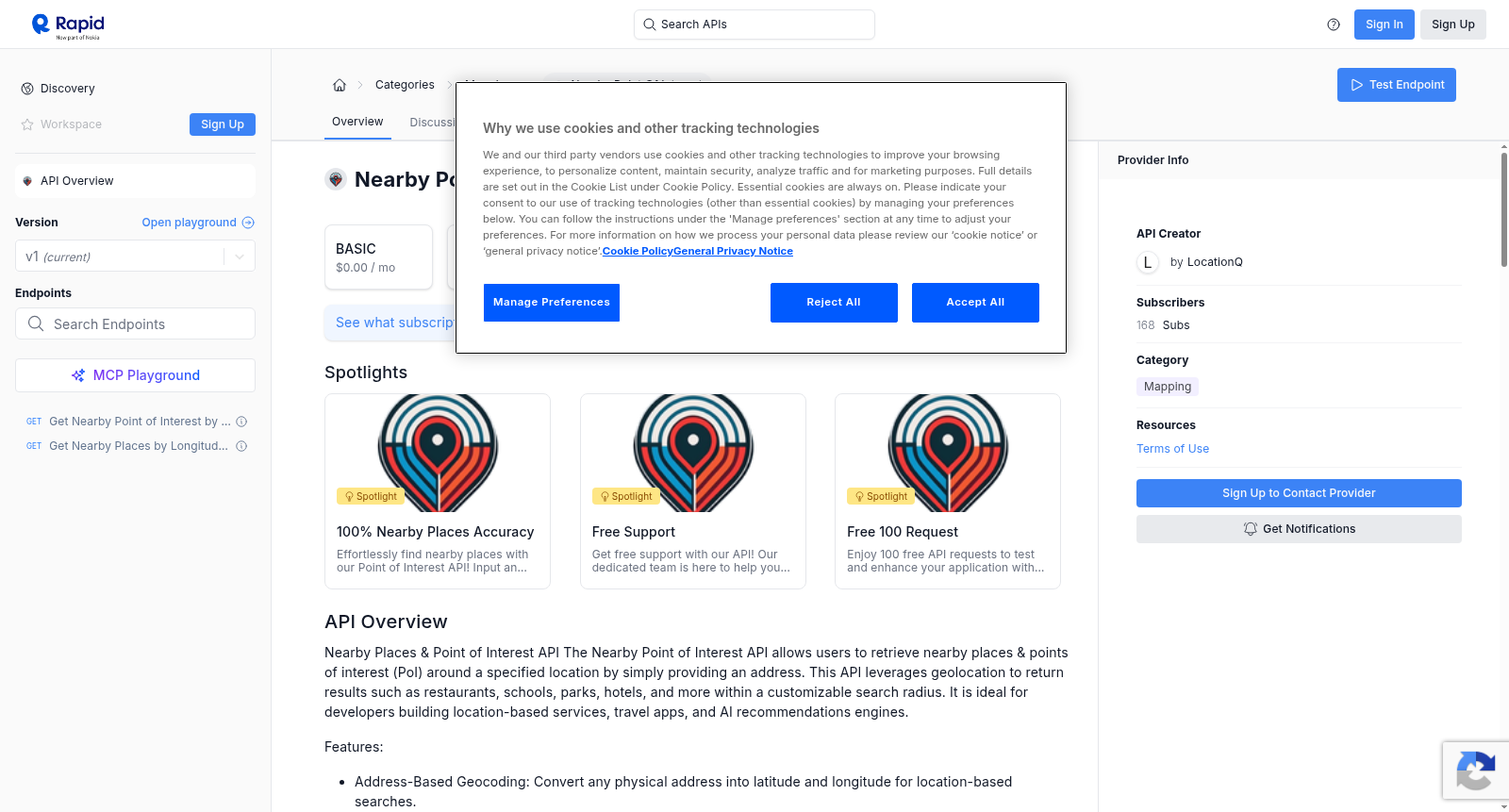Click the Sign In button

pyautogui.click(x=1385, y=25)
